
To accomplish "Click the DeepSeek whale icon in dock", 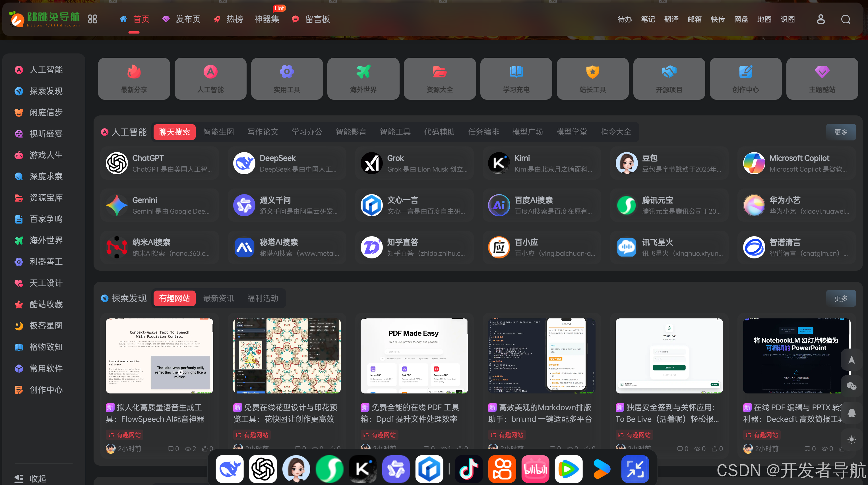I will (230, 469).
